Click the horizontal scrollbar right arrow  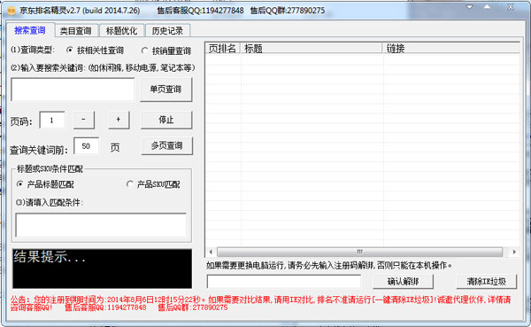click(x=514, y=252)
